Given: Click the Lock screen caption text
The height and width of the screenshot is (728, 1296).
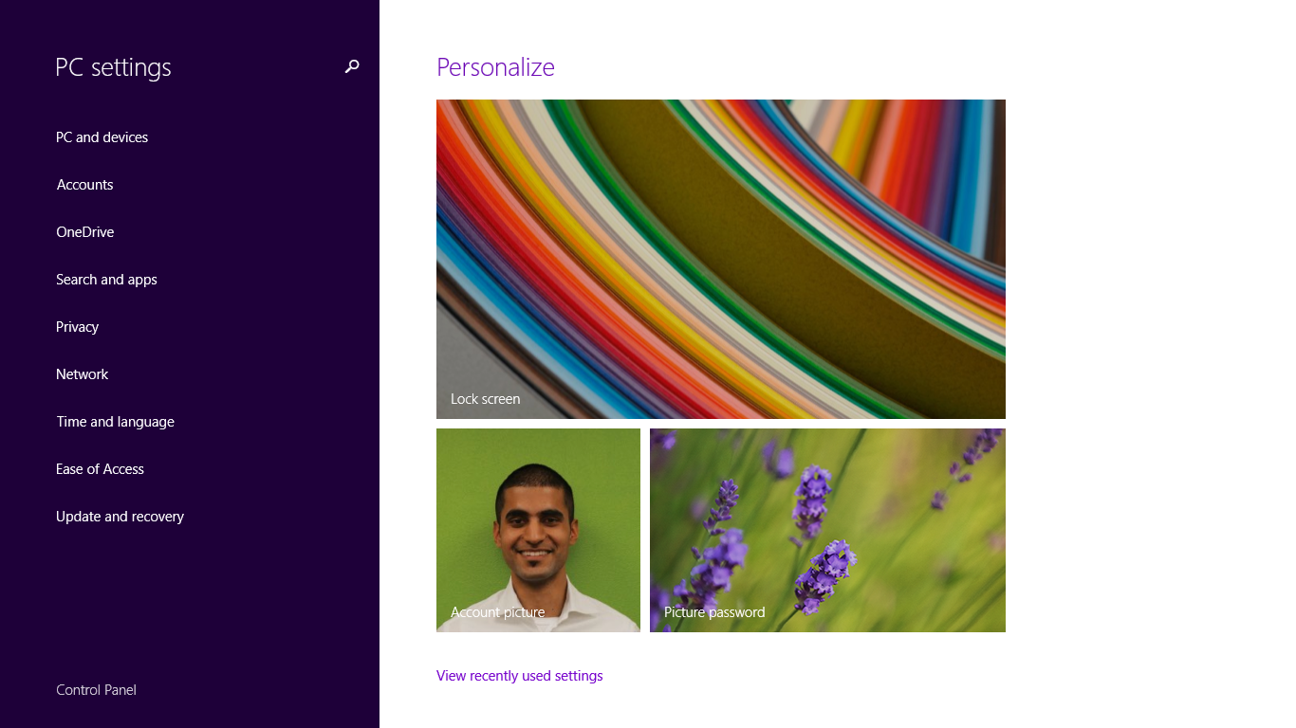Looking at the screenshot, I should click(485, 399).
